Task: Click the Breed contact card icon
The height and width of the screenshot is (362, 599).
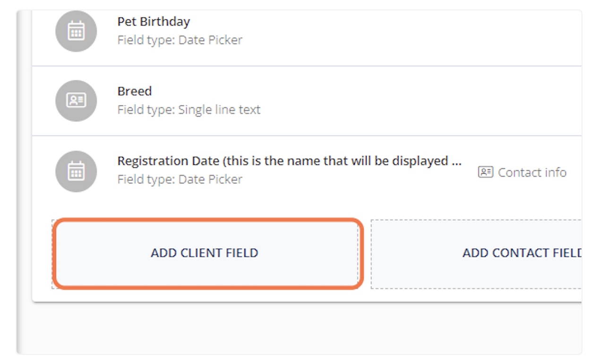Action: (76, 101)
